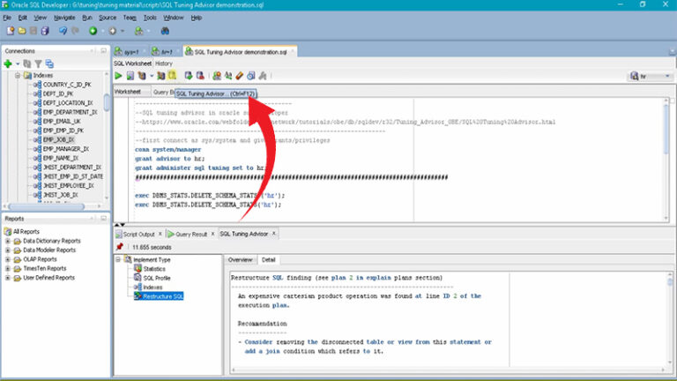This screenshot has height=381, width=677.
Task: Open a file with the folder icon
Action: [21, 31]
